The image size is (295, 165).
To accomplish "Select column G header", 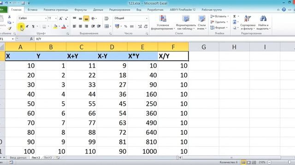I will click(x=204, y=47).
